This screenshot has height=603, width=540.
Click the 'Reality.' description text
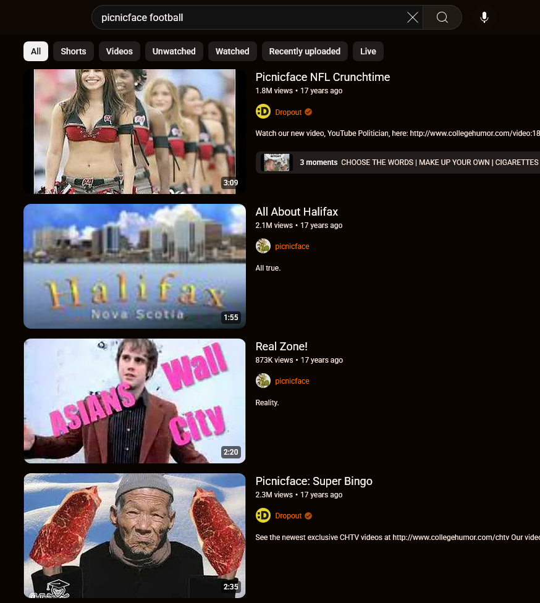pos(267,403)
